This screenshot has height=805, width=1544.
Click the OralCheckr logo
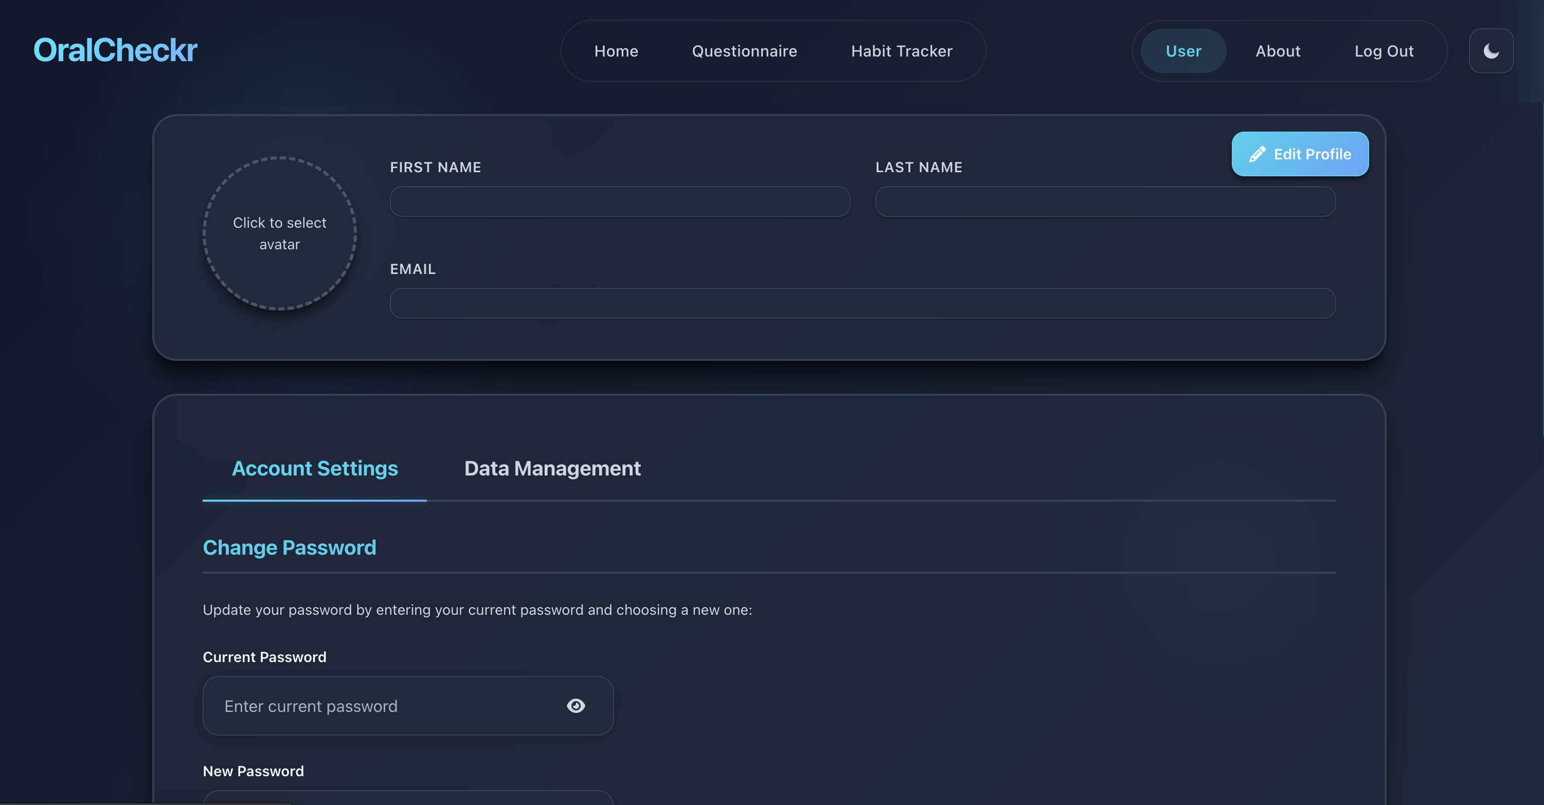pos(115,50)
